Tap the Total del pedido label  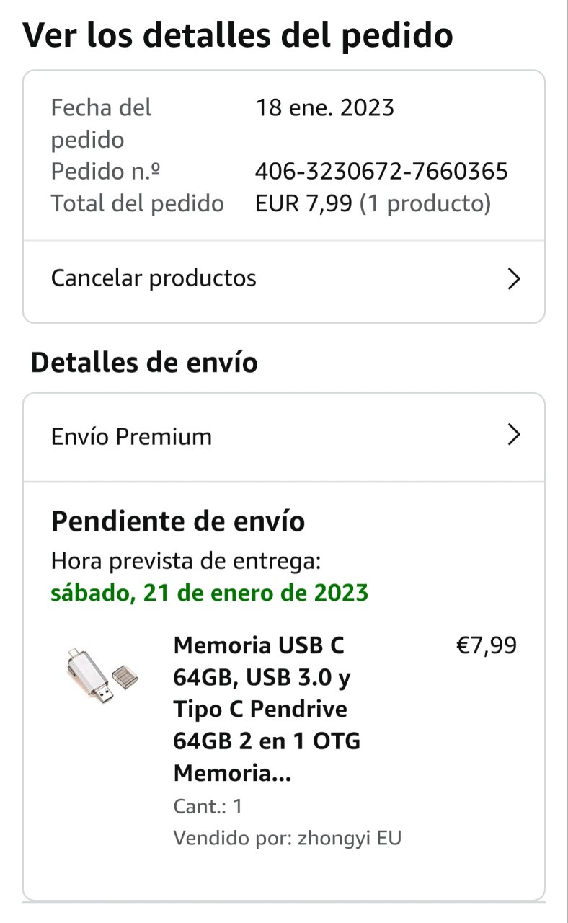137,203
